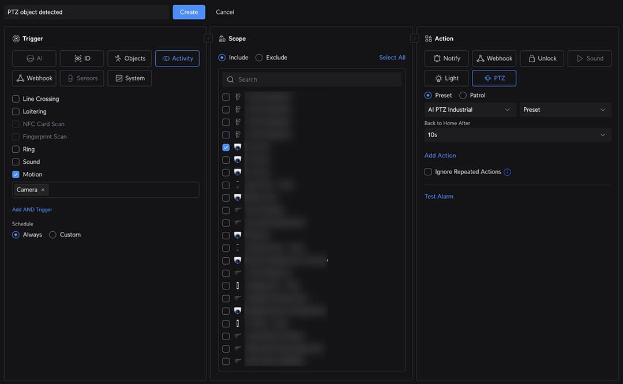Select the Unlock action button
This screenshot has height=384, width=623.
click(x=542, y=58)
